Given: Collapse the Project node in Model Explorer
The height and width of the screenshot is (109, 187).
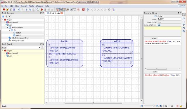Looking at the screenshot, I should click(3, 20).
